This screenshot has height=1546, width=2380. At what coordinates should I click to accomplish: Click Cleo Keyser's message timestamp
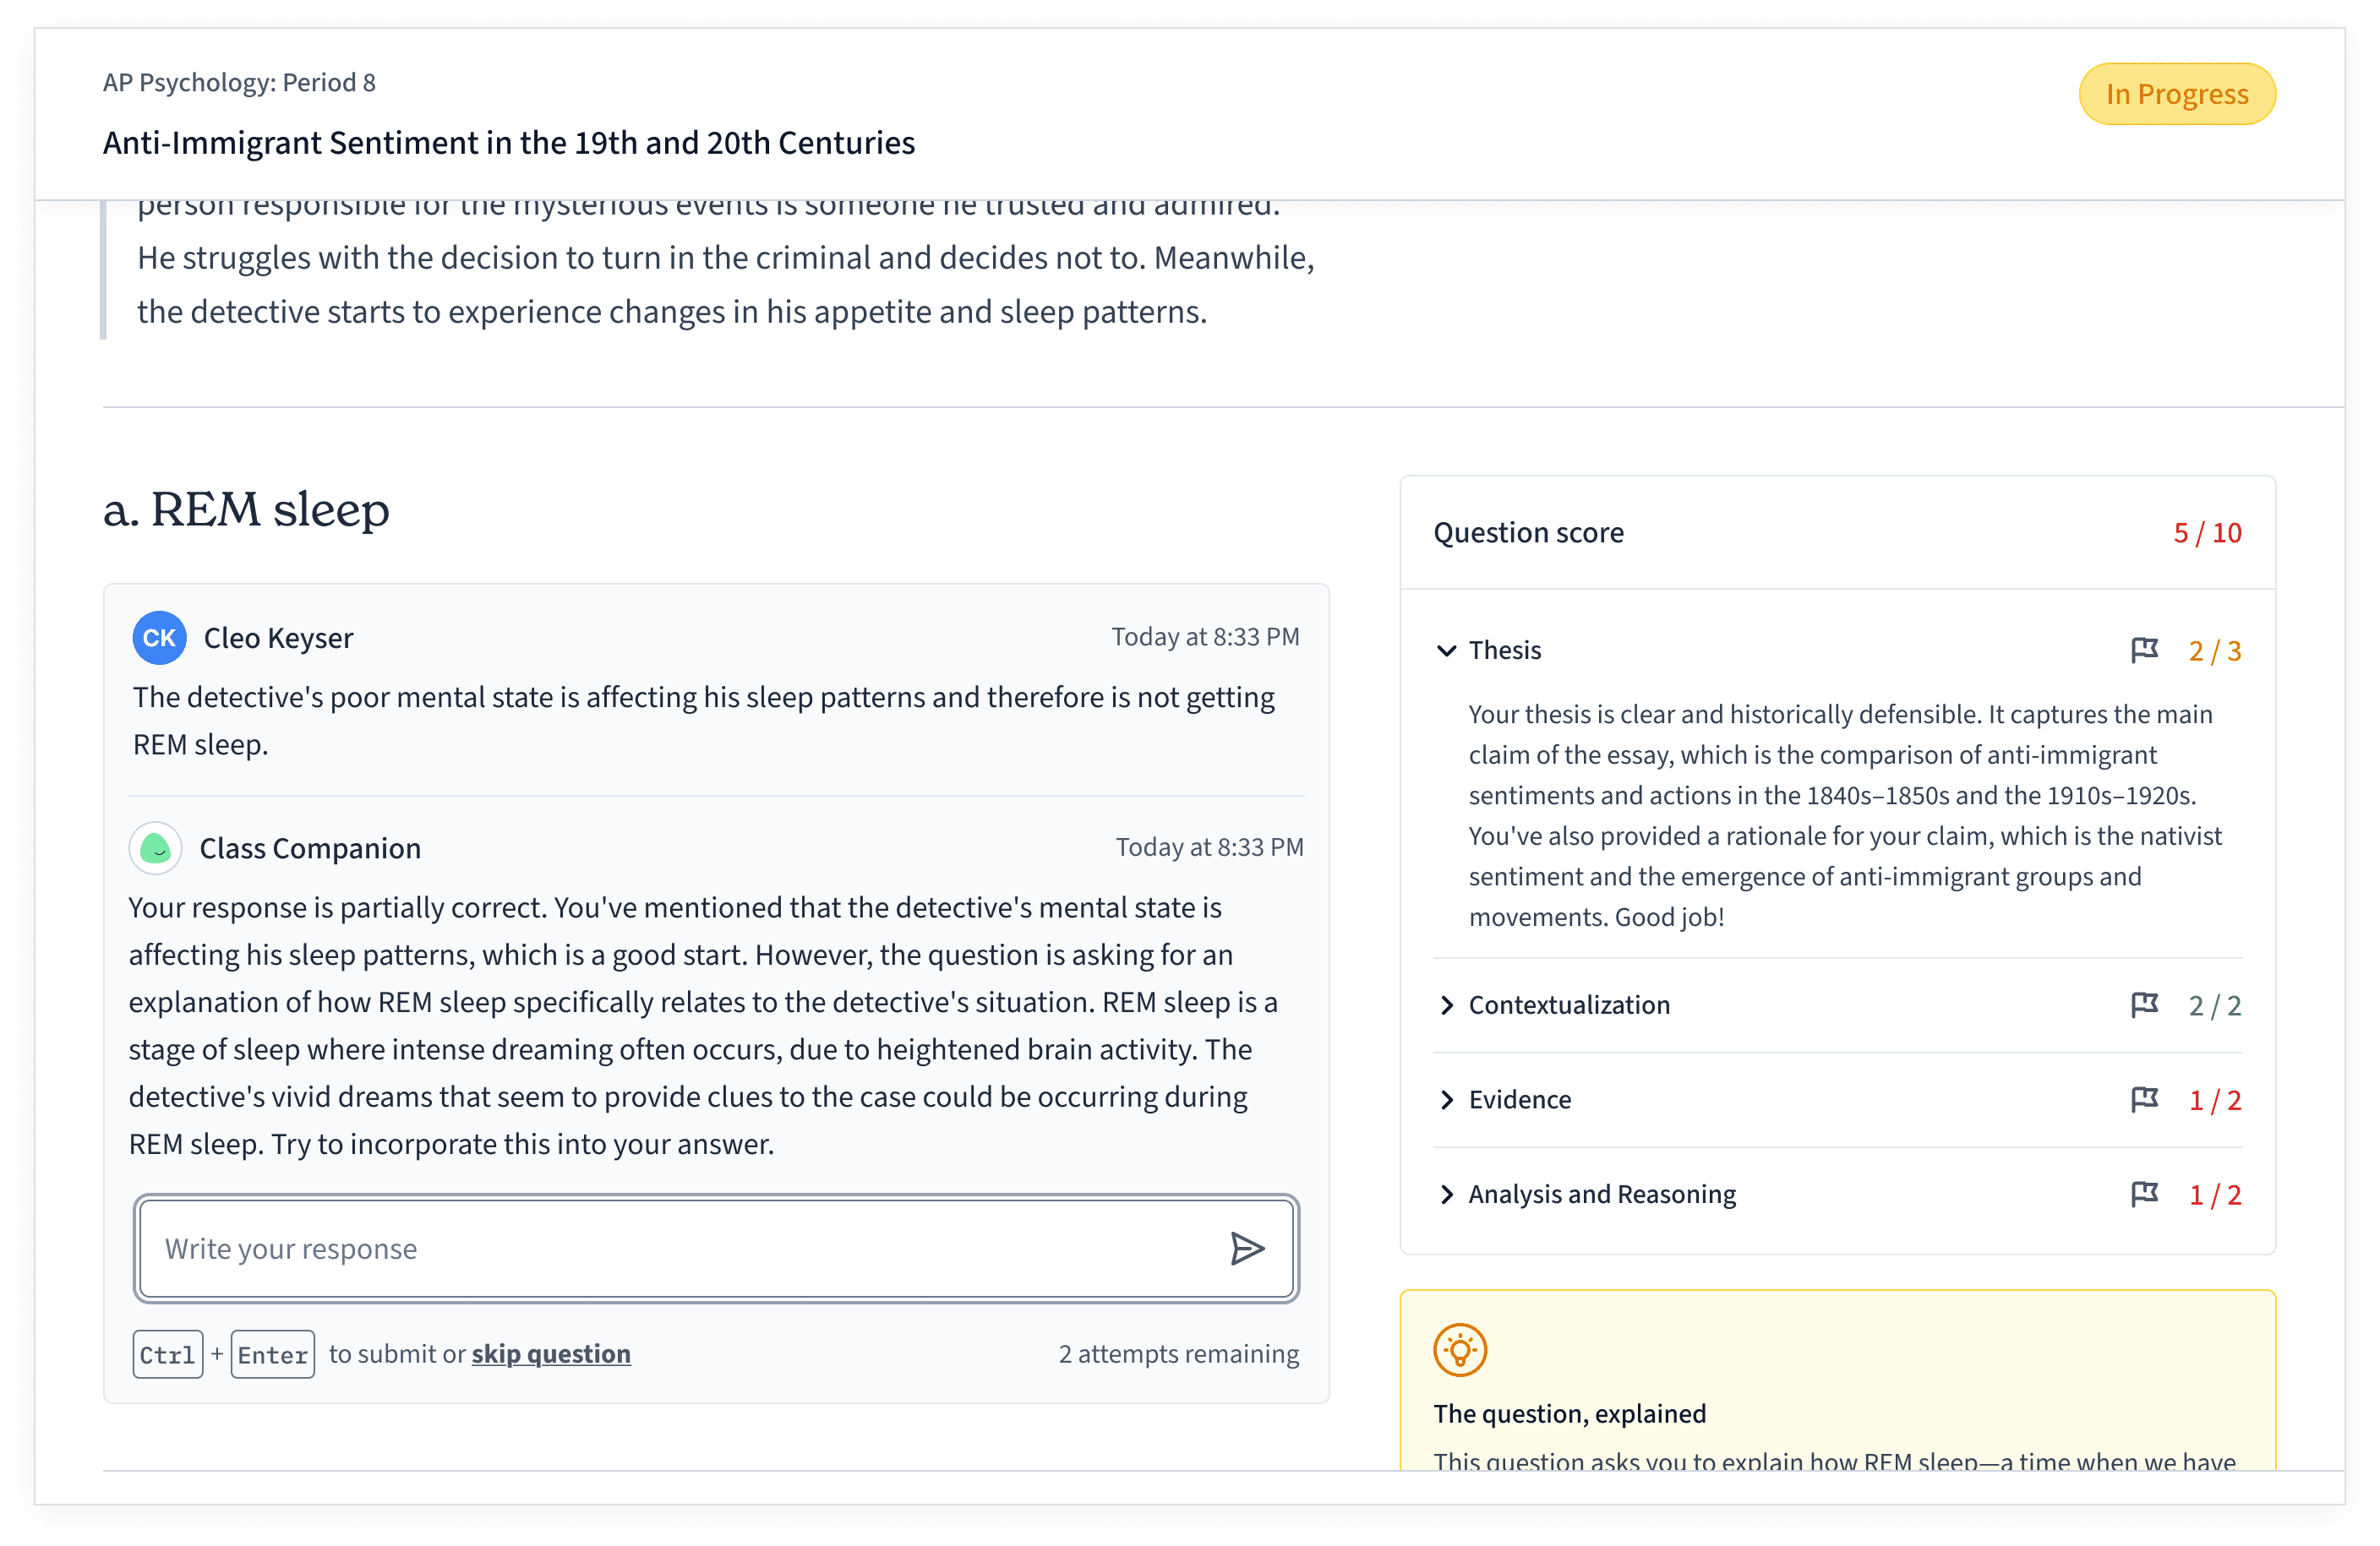tap(1205, 637)
